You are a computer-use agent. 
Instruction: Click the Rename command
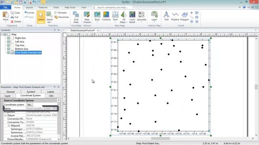click(61, 12)
